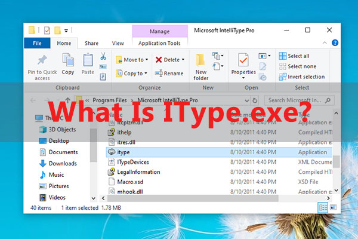
Task: Open the Home ribbon tab
Action: (x=64, y=43)
